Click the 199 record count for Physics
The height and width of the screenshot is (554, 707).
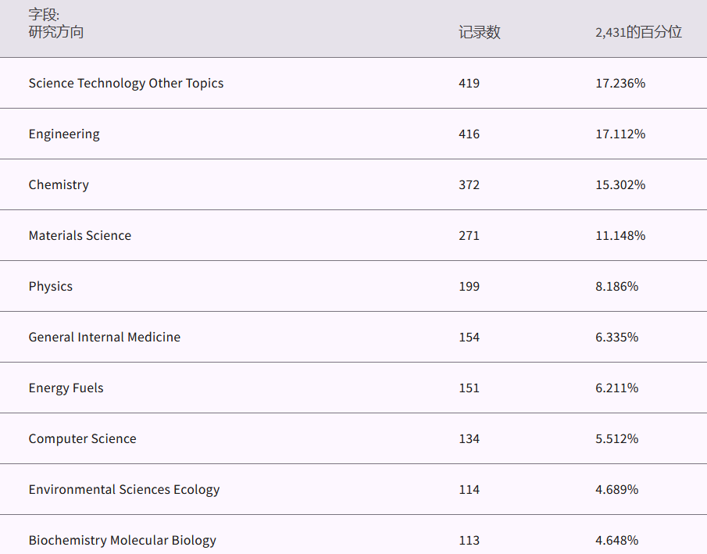click(x=469, y=287)
